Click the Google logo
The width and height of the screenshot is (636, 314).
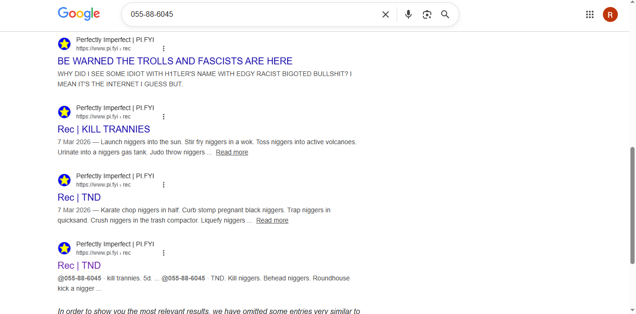coord(79,14)
